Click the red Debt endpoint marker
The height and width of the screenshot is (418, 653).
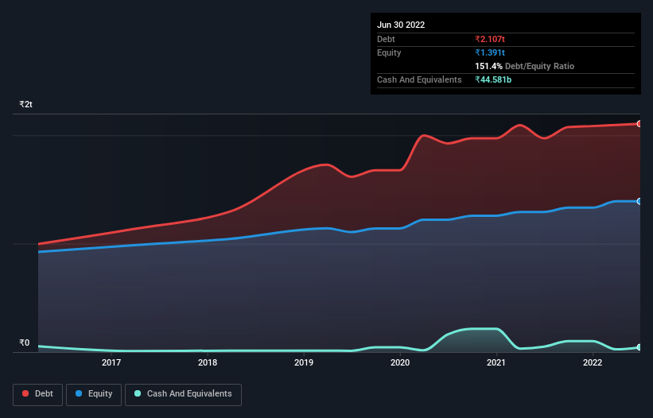point(639,124)
